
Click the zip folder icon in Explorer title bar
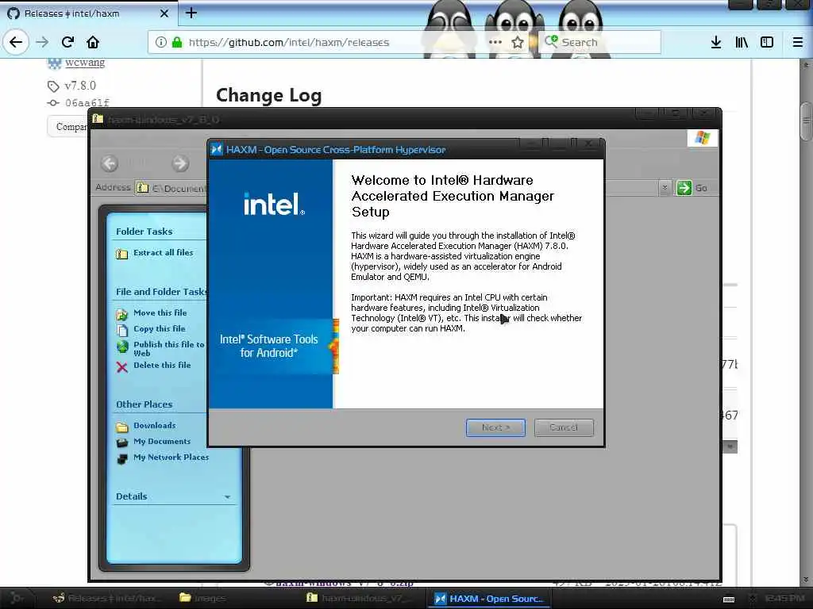coord(98,119)
